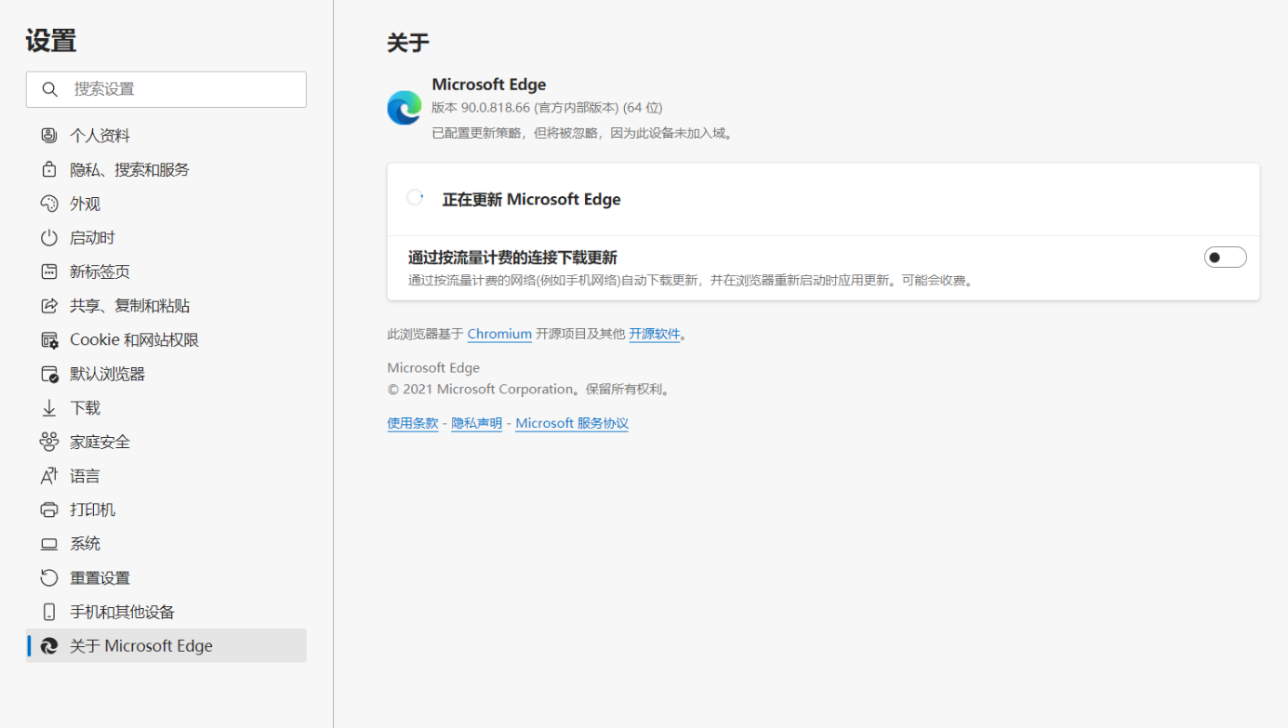
Task: Open 家庭安全 settings
Action: click(166, 442)
